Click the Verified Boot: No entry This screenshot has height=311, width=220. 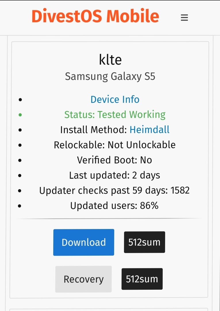[114, 160]
